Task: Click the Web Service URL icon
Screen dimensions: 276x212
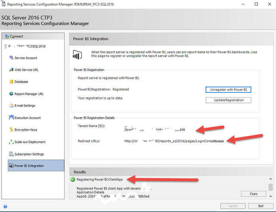Action: click(x=11, y=69)
